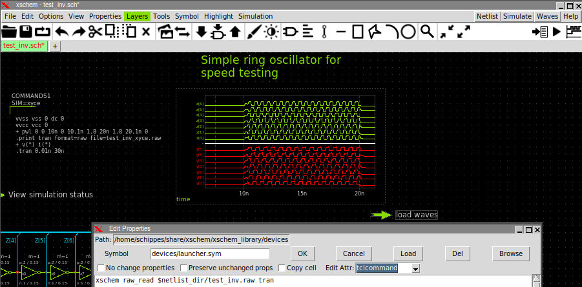Click the undo arrow icon
Viewport: 582px width, 287px height.
pos(61,31)
